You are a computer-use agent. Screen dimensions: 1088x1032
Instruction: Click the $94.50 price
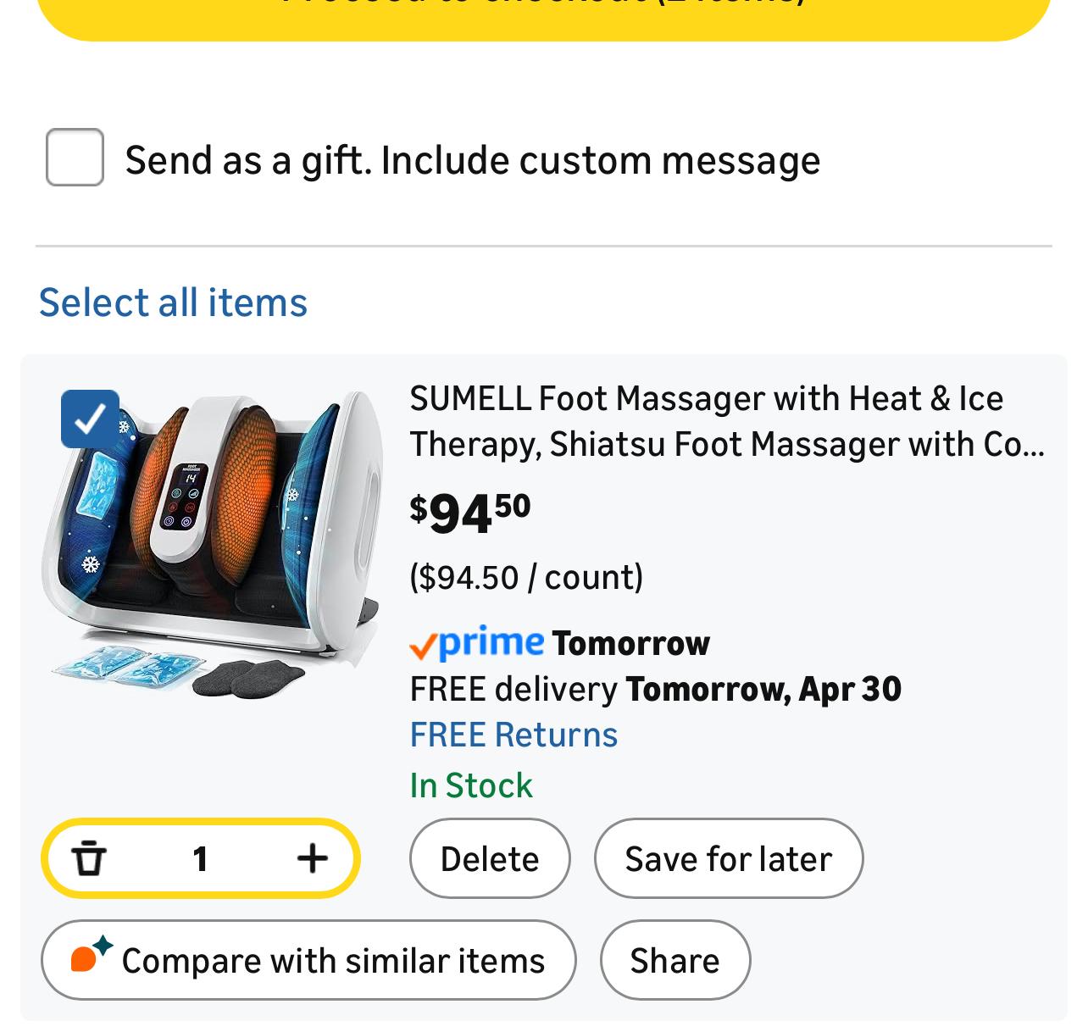click(x=470, y=513)
